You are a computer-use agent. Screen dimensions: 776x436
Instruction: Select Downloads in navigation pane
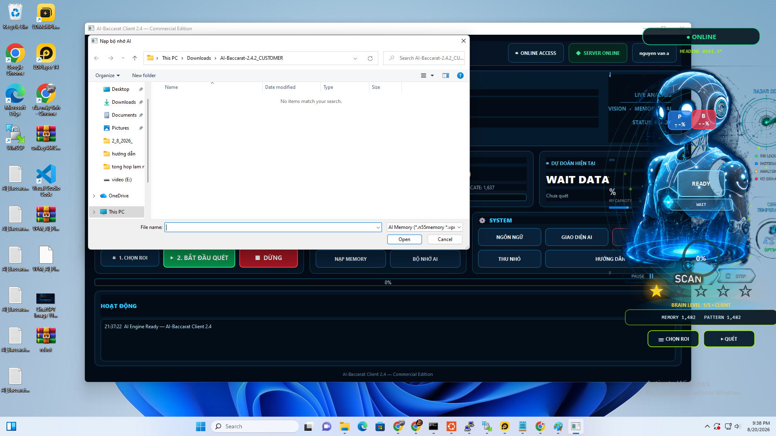tap(123, 102)
